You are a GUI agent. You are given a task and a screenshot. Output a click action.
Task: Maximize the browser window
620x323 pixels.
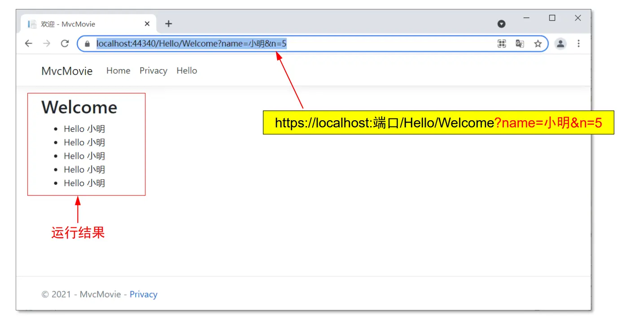pyautogui.click(x=552, y=18)
